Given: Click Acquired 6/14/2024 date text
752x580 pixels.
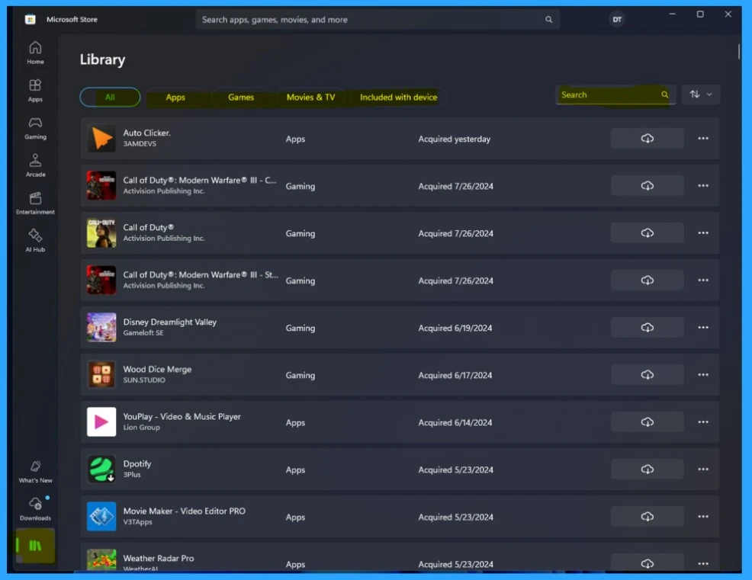Looking at the screenshot, I should 455,422.
